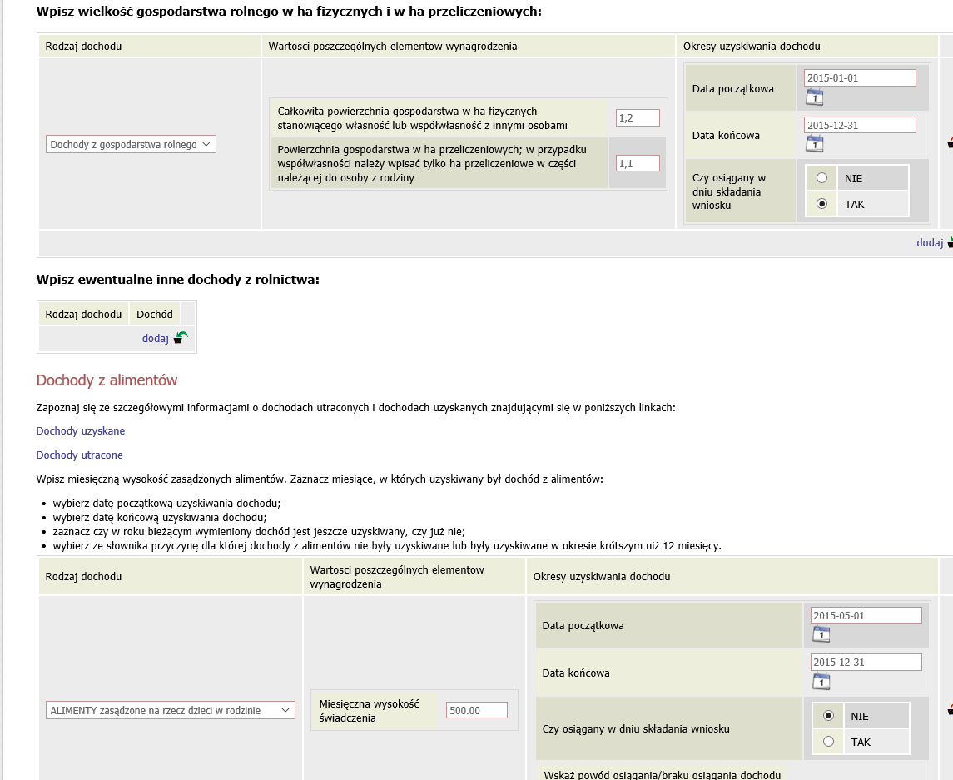Click the 'Dochody utracone' link
Screen dimensions: 953x780
79,455
